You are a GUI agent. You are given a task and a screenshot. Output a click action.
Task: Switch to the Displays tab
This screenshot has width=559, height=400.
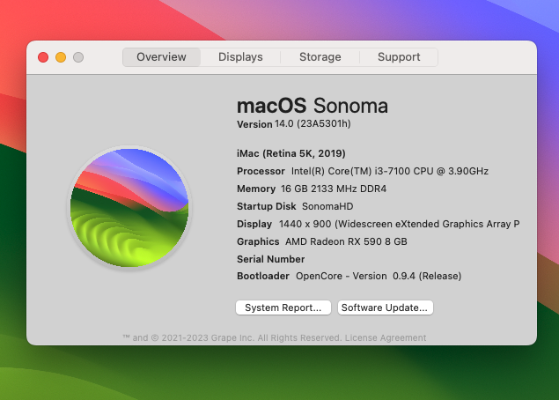coord(240,57)
